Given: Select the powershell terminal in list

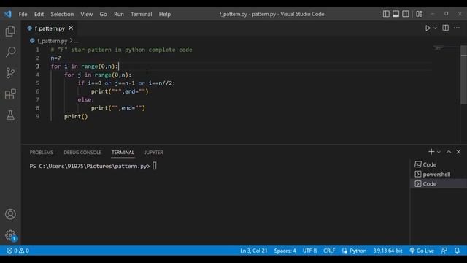Looking at the screenshot, I should coord(439,174).
